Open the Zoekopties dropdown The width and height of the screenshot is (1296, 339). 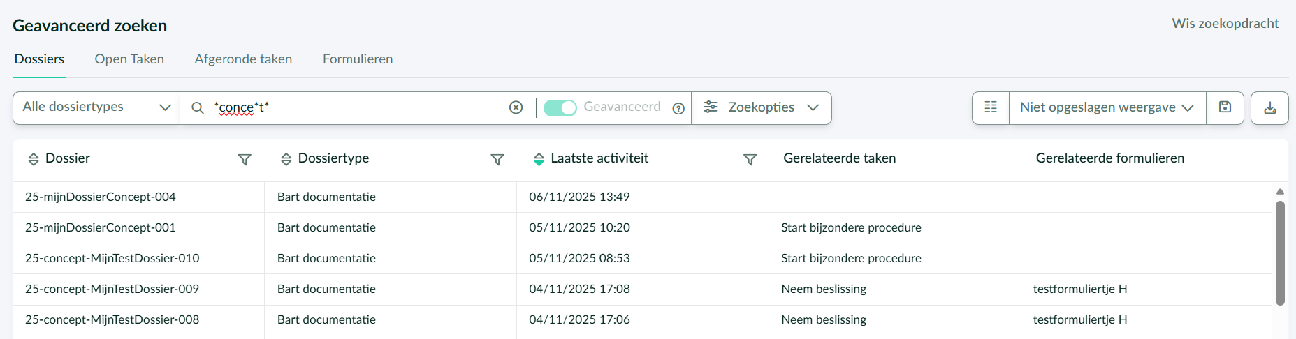click(761, 107)
